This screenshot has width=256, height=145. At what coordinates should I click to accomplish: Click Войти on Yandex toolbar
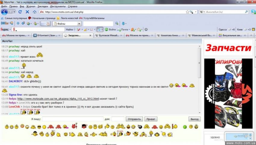pos(110,30)
